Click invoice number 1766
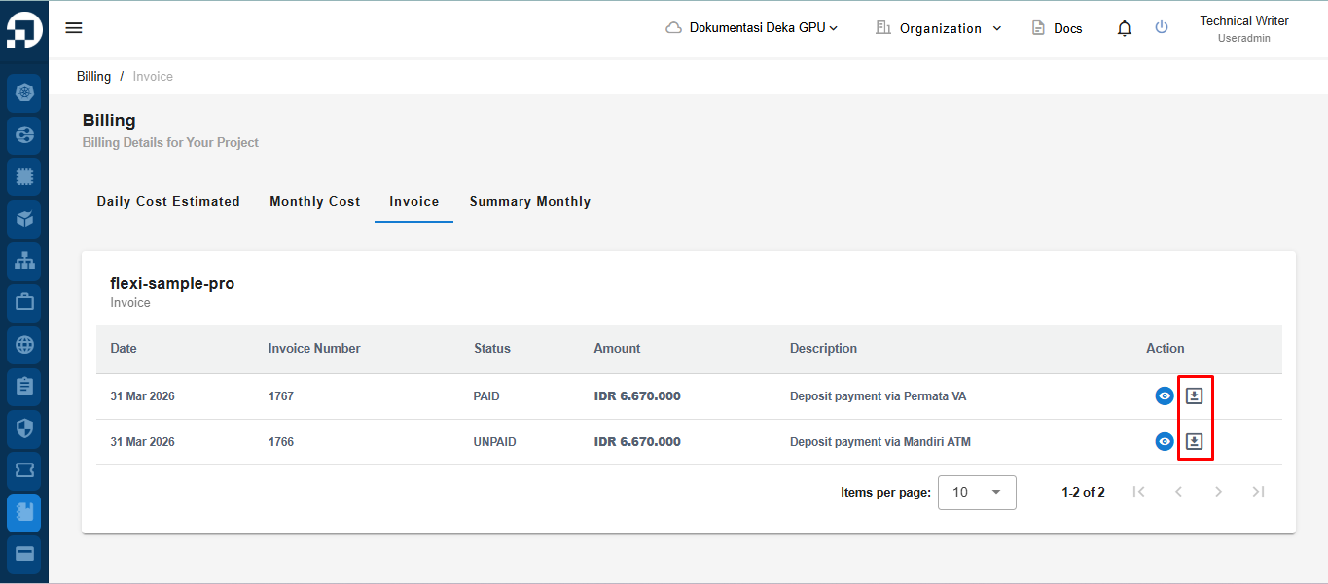This screenshot has height=584, width=1328. pos(281,442)
